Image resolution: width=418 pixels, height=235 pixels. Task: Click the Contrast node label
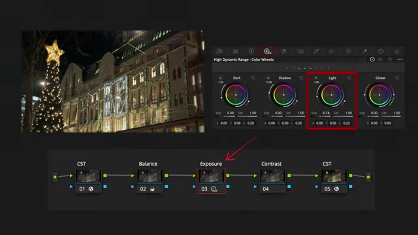[272, 164]
